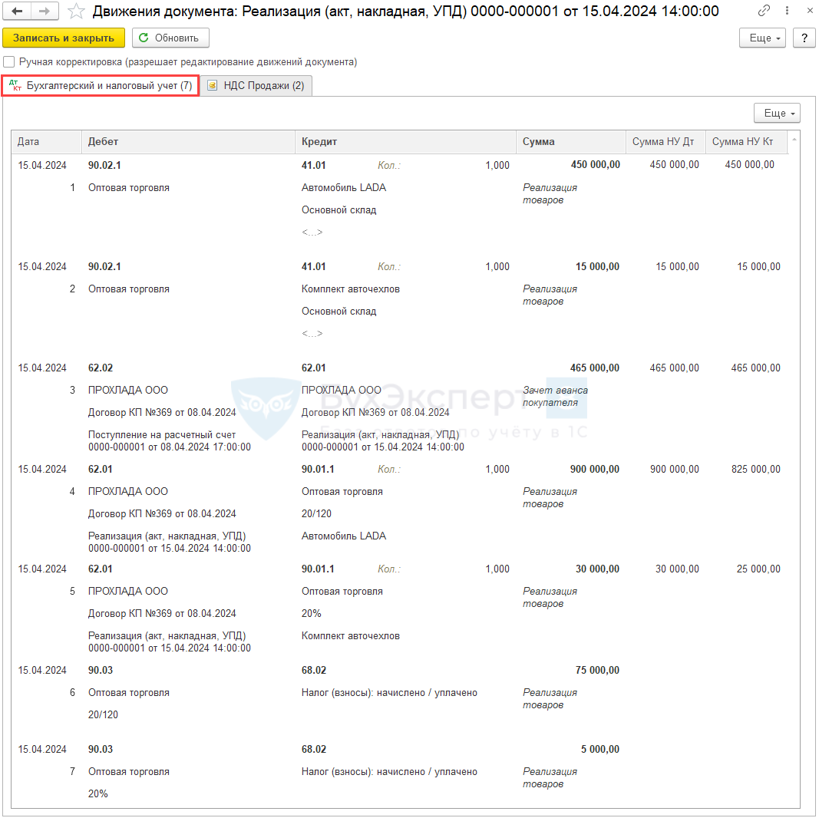Refresh using the Обновить button
Screen dimensions: 819x818
(x=170, y=38)
